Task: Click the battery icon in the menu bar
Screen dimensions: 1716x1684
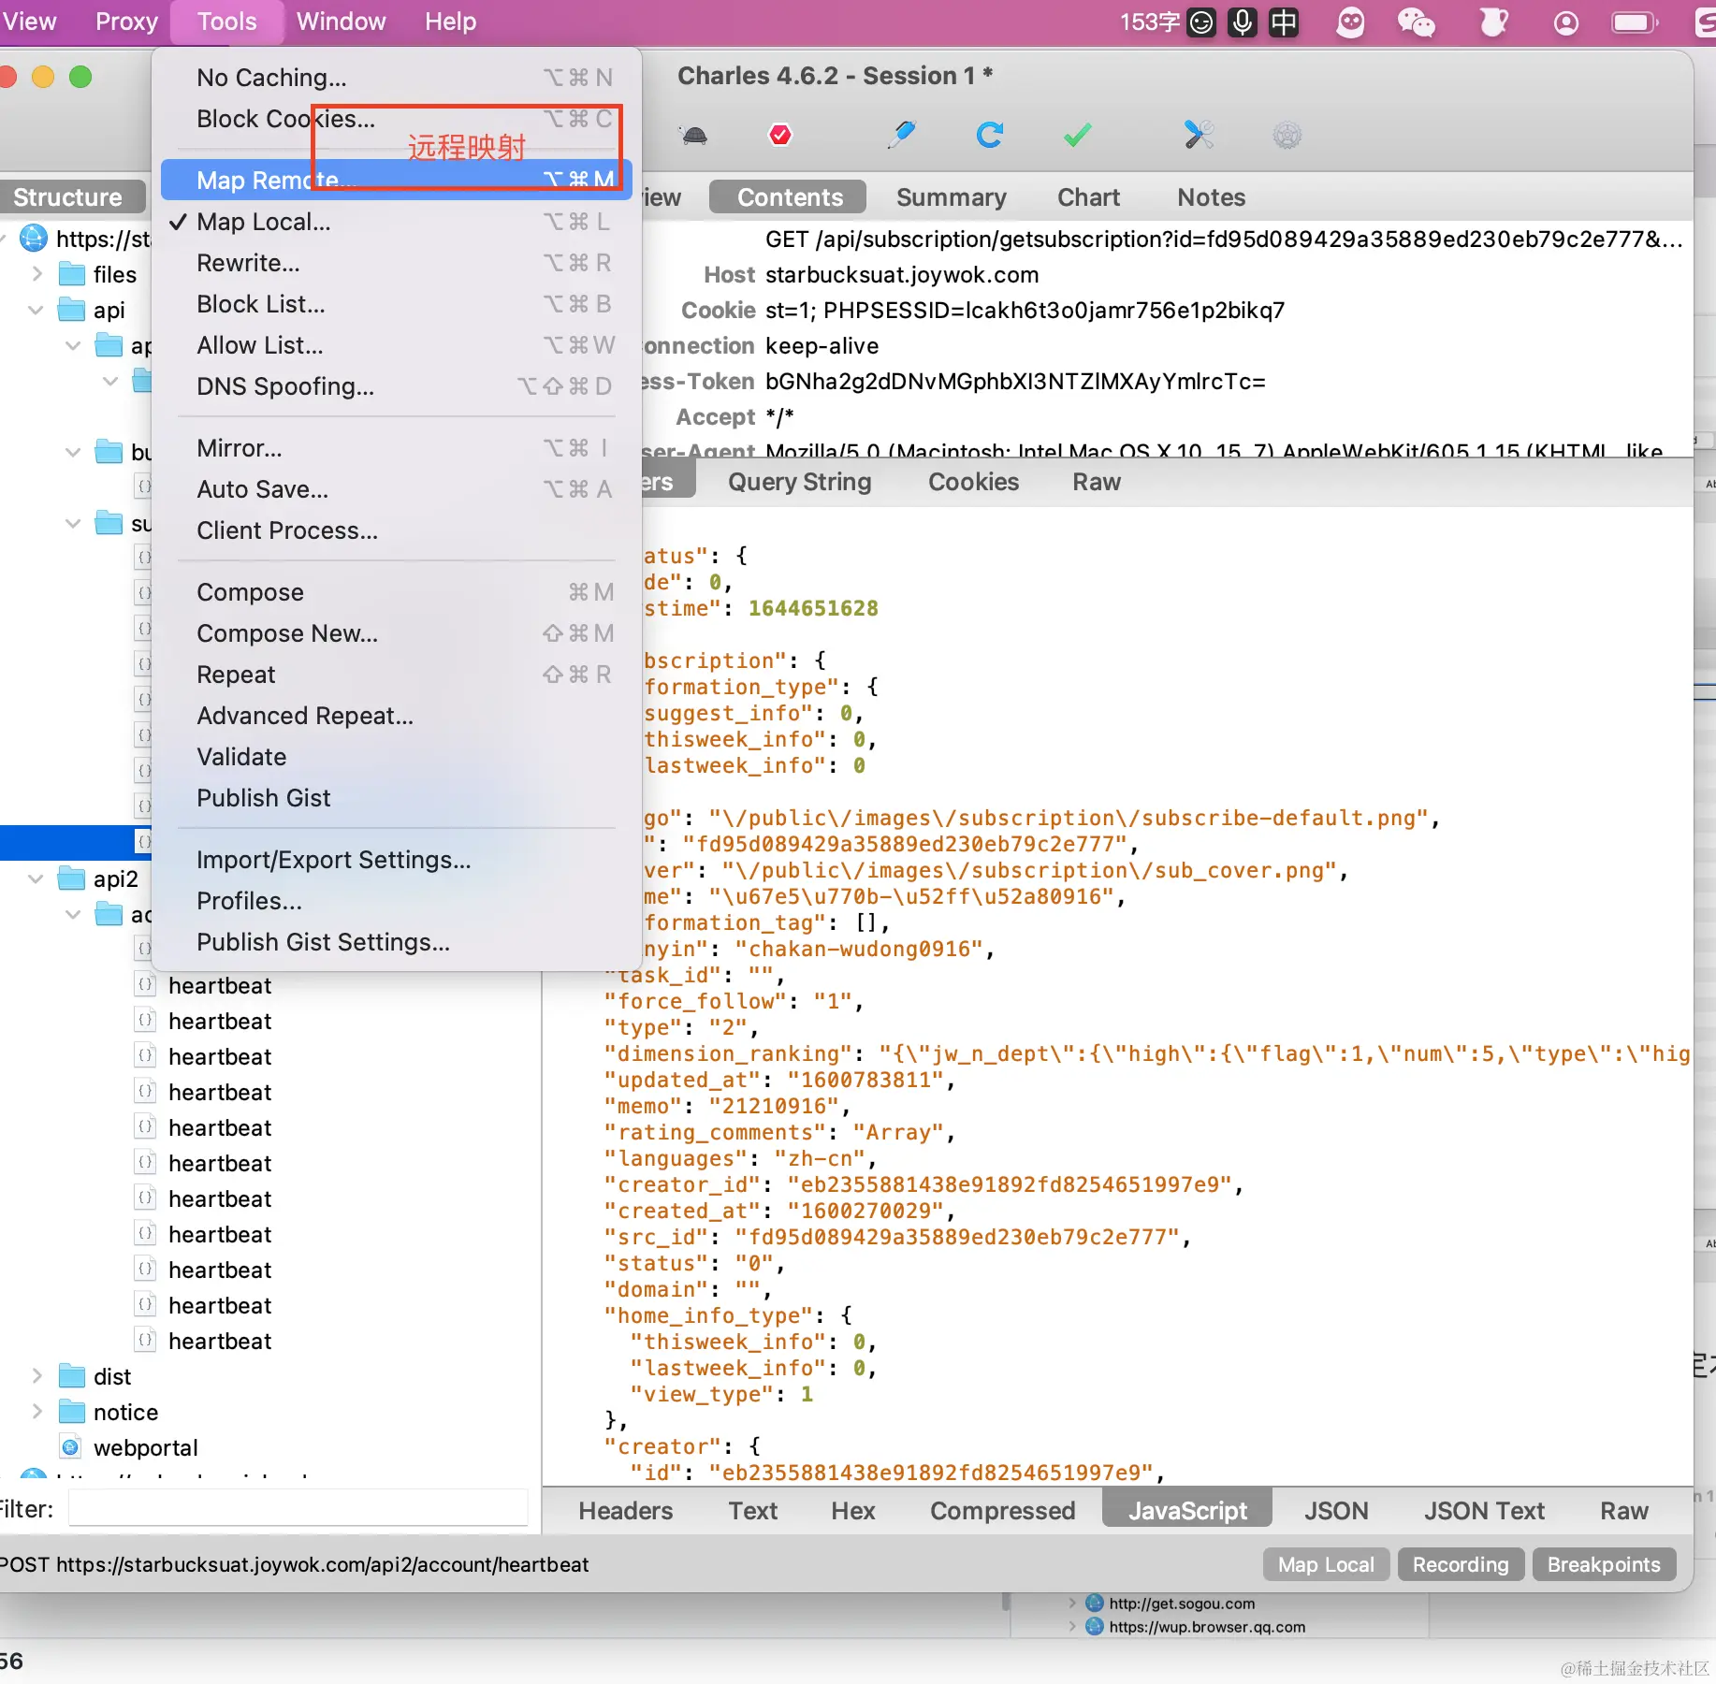Action: point(1635,22)
